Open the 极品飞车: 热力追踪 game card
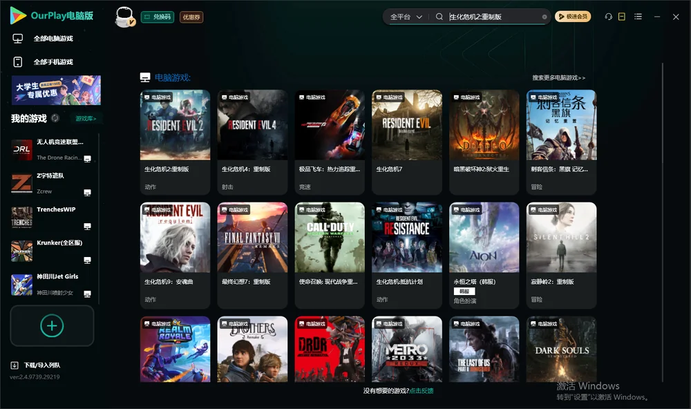Screen dimensions: 691x409 330,142
